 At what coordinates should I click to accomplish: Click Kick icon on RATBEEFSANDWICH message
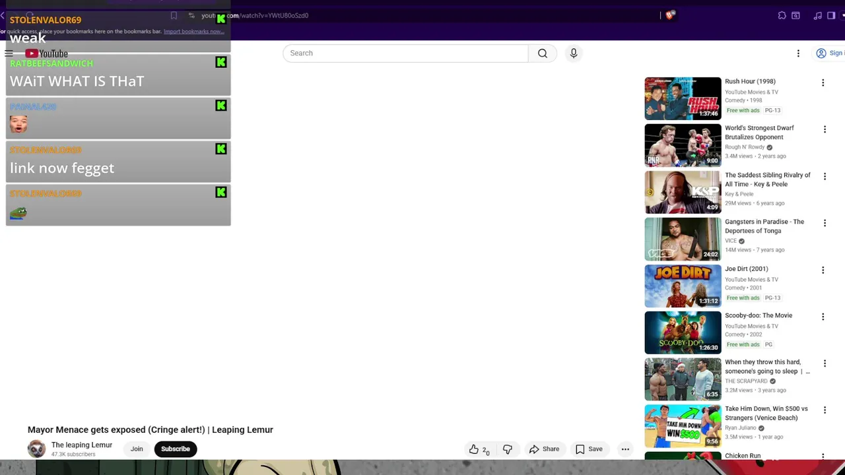(x=221, y=63)
